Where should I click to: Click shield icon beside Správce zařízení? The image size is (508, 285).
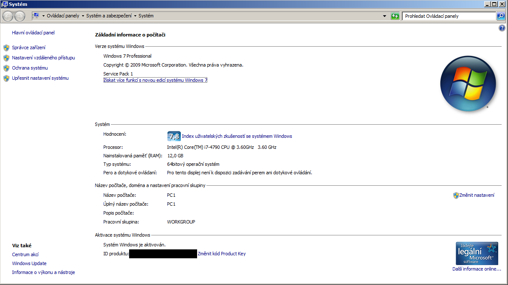tap(6, 48)
